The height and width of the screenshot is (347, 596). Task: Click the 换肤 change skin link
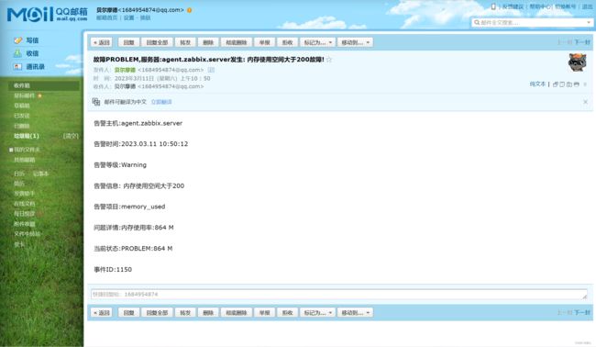point(146,17)
